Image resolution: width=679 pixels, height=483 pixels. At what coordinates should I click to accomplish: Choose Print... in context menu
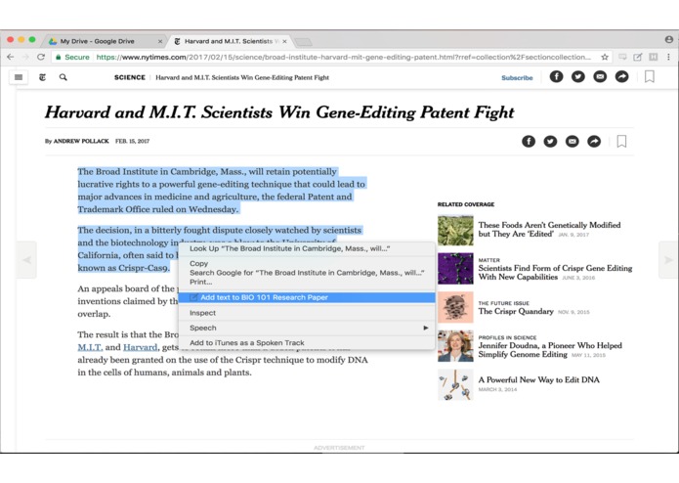click(x=307, y=282)
